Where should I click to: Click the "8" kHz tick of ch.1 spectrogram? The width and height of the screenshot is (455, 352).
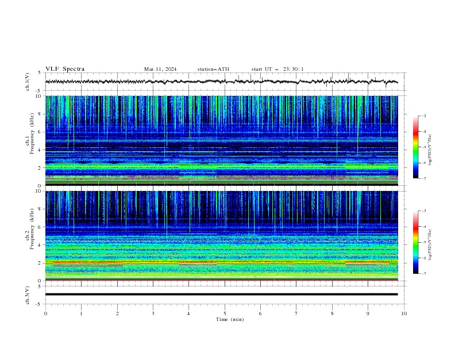click(x=41, y=114)
